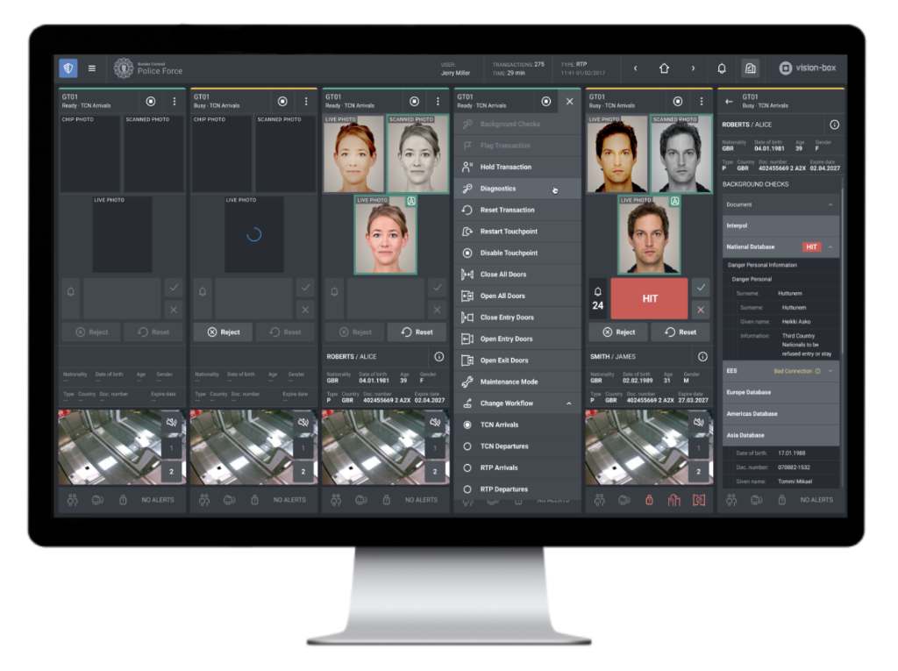Select Open All Doors menu entry
This screenshot has width=898, height=671.
502,296
